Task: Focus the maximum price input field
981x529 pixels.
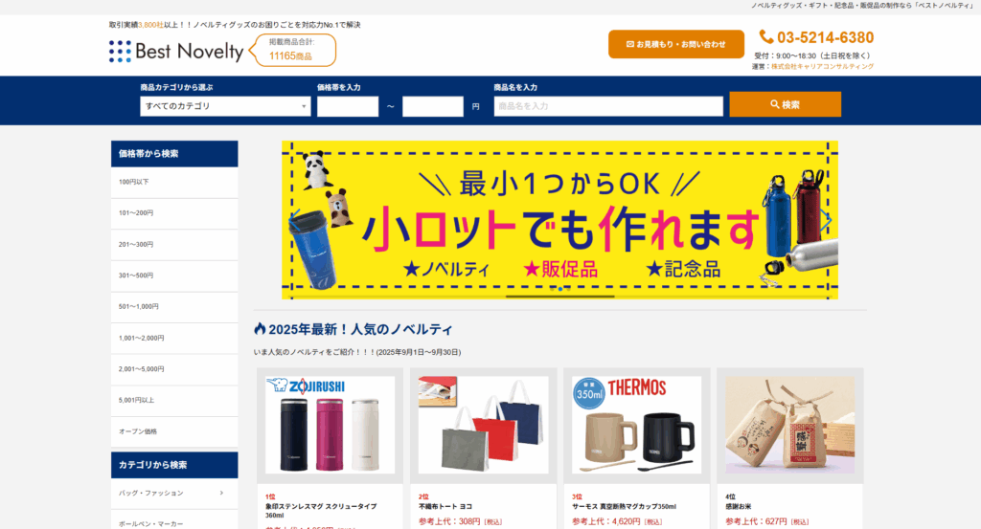Action: [x=433, y=106]
